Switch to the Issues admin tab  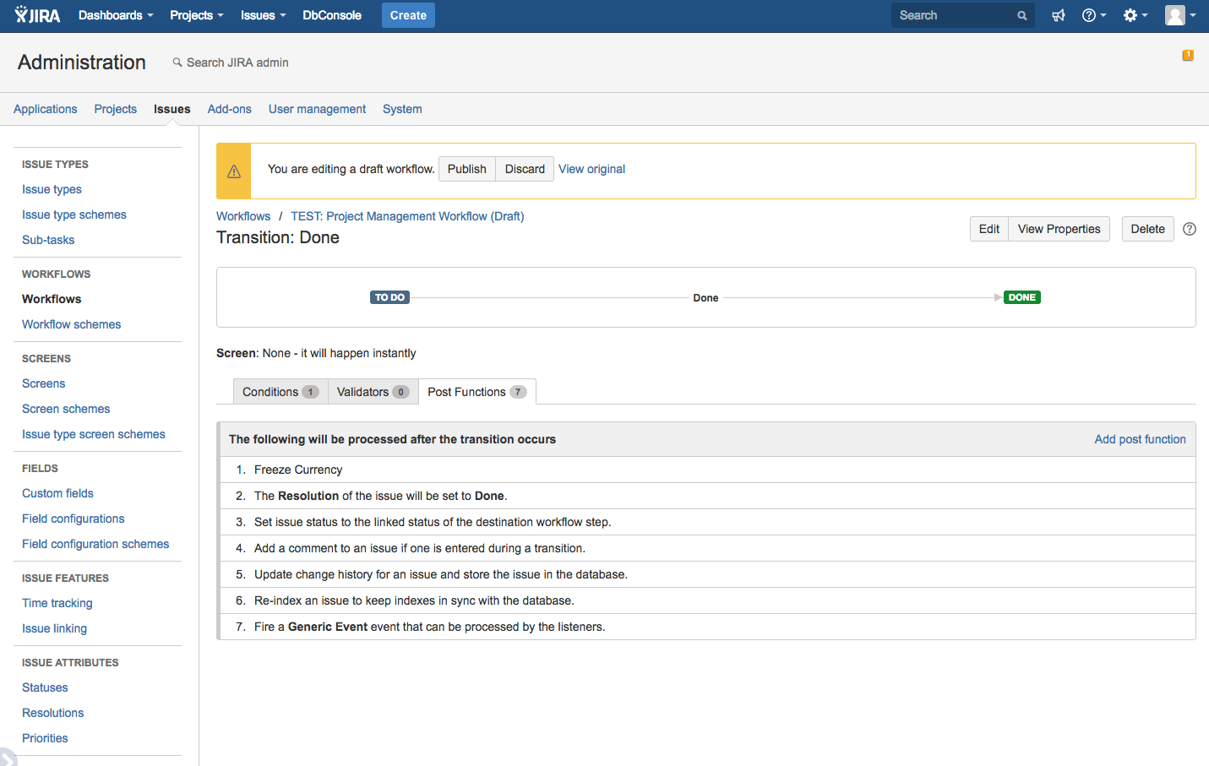(172, 109)
